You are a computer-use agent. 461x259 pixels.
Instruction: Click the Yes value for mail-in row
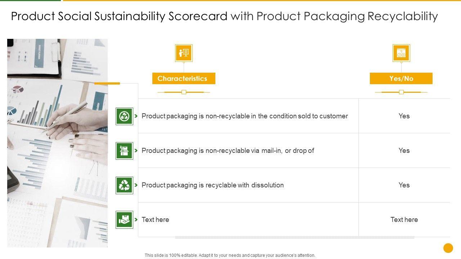click(x=404, y=151)
